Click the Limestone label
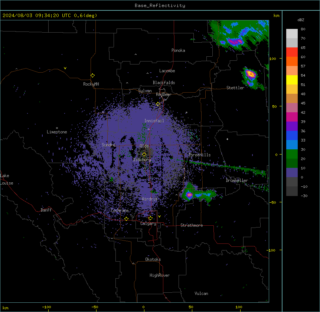 click(x=57, y=132)
